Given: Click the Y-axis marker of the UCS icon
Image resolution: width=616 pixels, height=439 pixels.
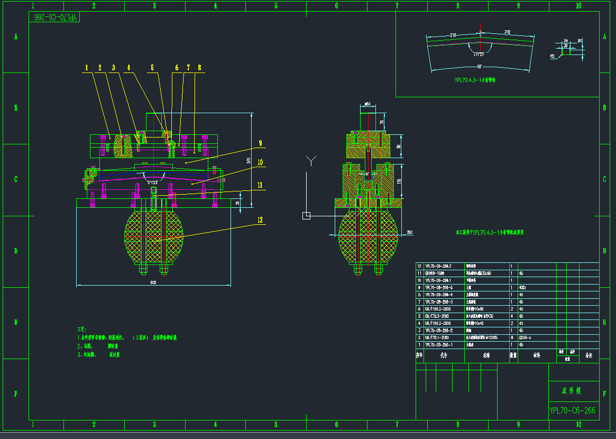Looking at the screenshot, I should click(x=312, y=160).
